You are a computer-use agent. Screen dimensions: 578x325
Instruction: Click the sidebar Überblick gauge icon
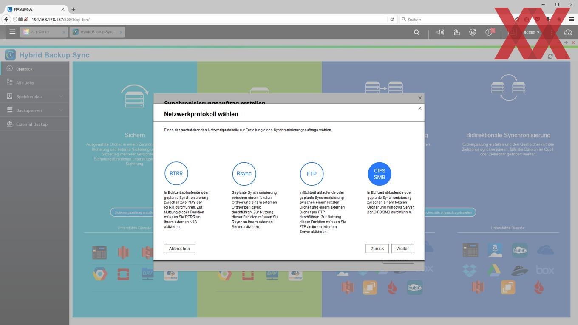pos(9,68)
